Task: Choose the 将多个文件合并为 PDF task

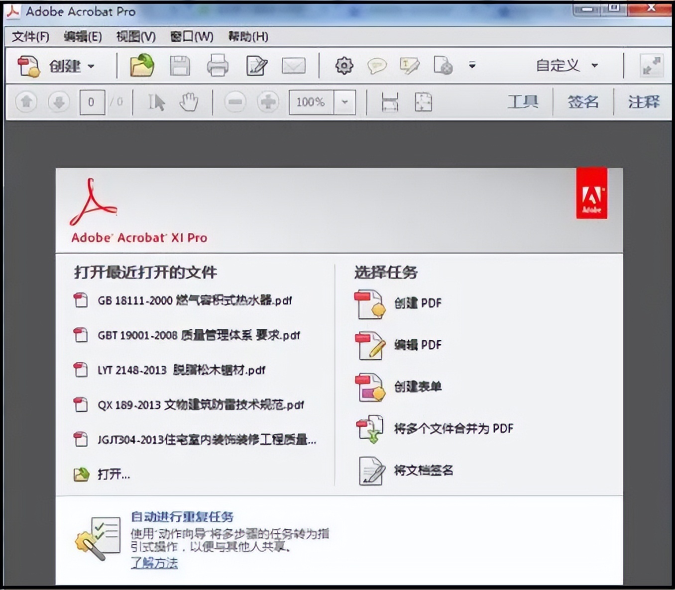Action: coord(453,428)
